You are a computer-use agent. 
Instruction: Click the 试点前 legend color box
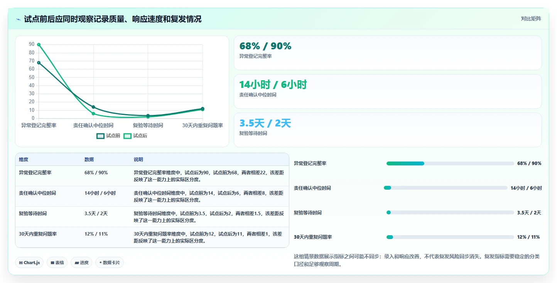pyautogui.click(x=100, y=136)
